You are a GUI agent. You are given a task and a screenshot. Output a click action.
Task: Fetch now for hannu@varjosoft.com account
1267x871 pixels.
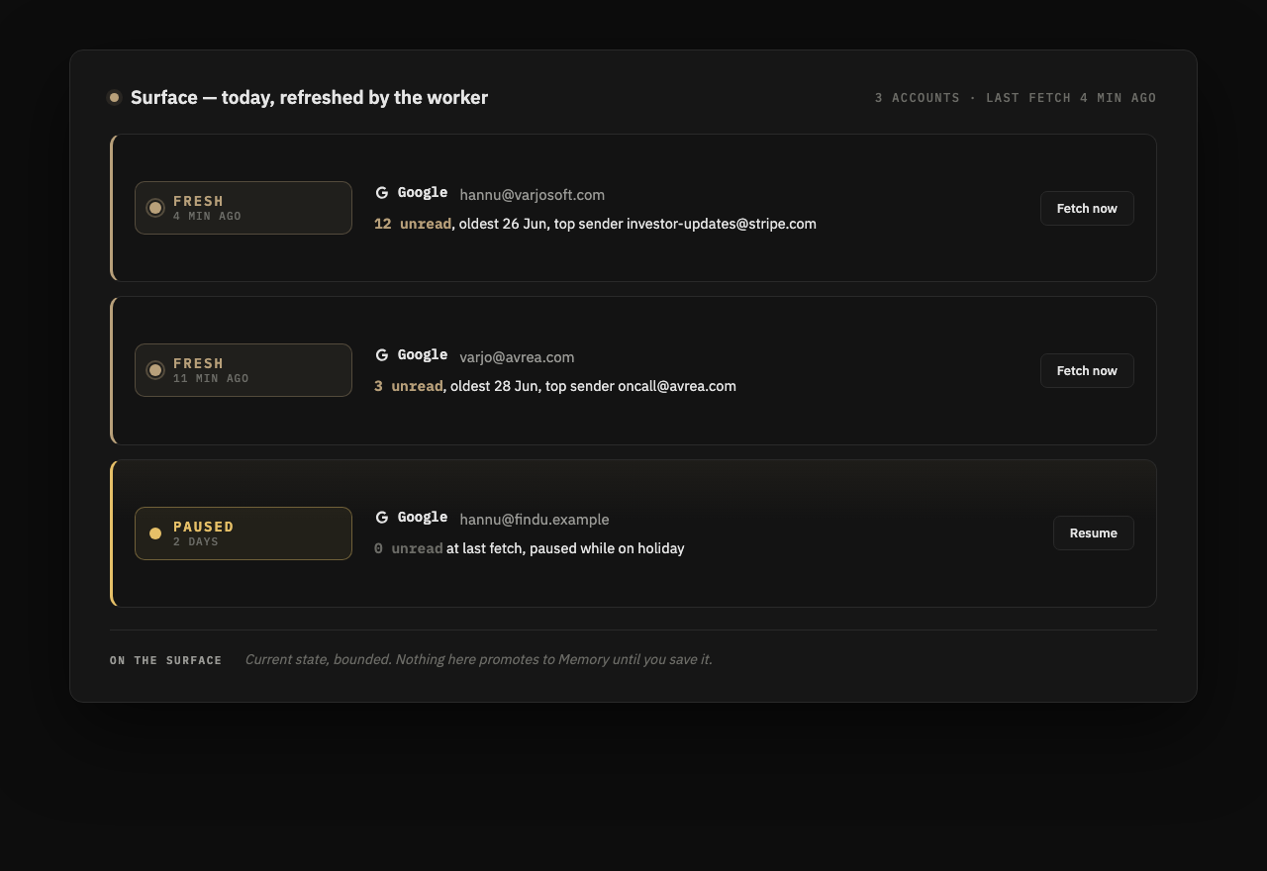click(x=1087, y=208)
